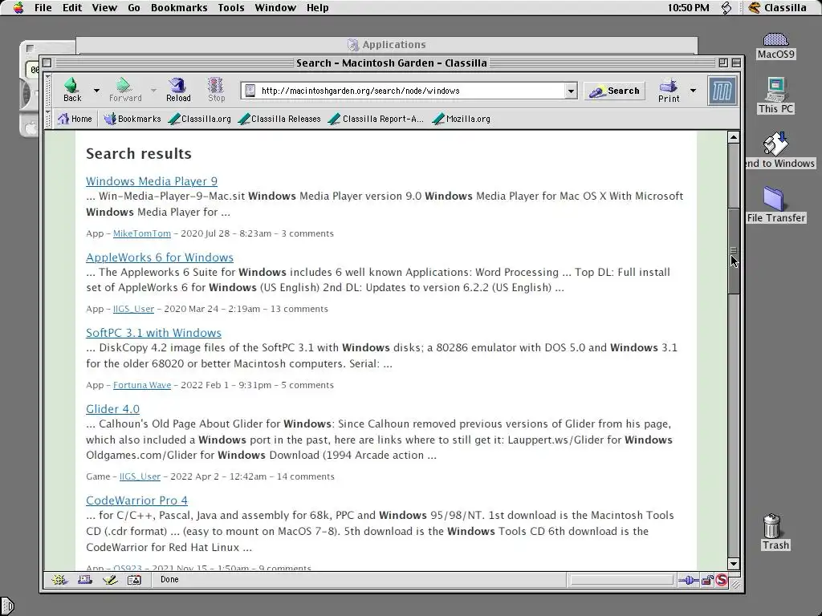822x616 pixels.
Task: Open Mozilla.org bookmark
Action: 462,119
